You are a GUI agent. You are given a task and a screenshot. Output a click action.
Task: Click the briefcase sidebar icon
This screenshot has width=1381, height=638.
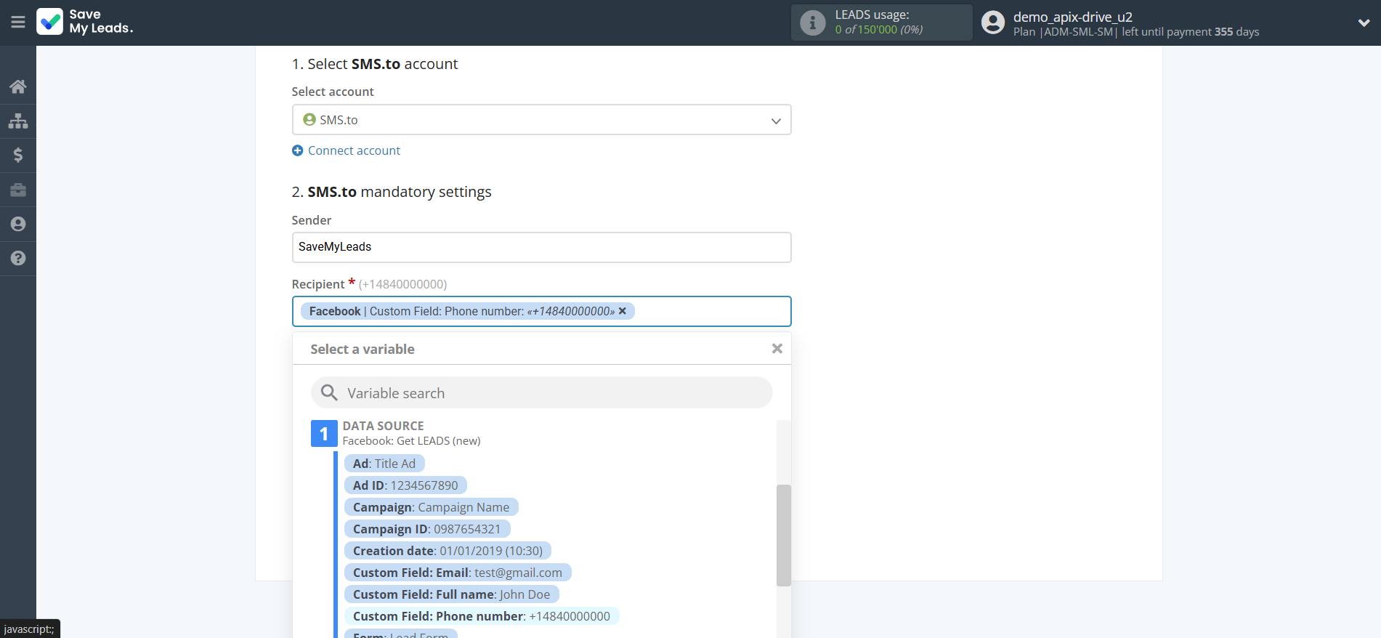[x=18, y=190]
